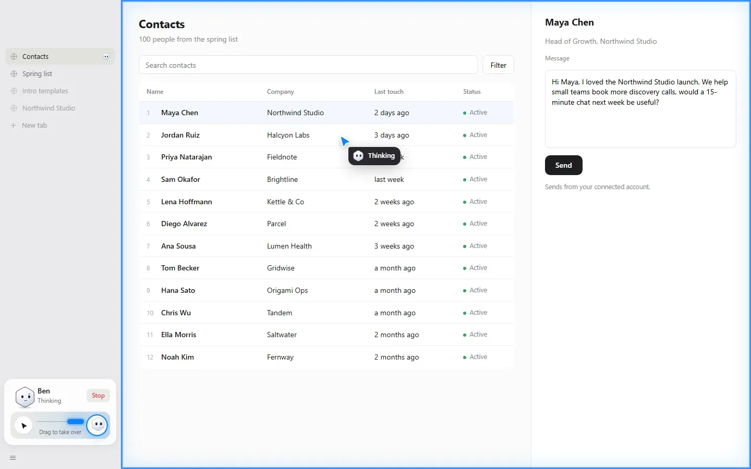
Task: Click the Active status for Diego Alvarez
Action: click(475, 224)
